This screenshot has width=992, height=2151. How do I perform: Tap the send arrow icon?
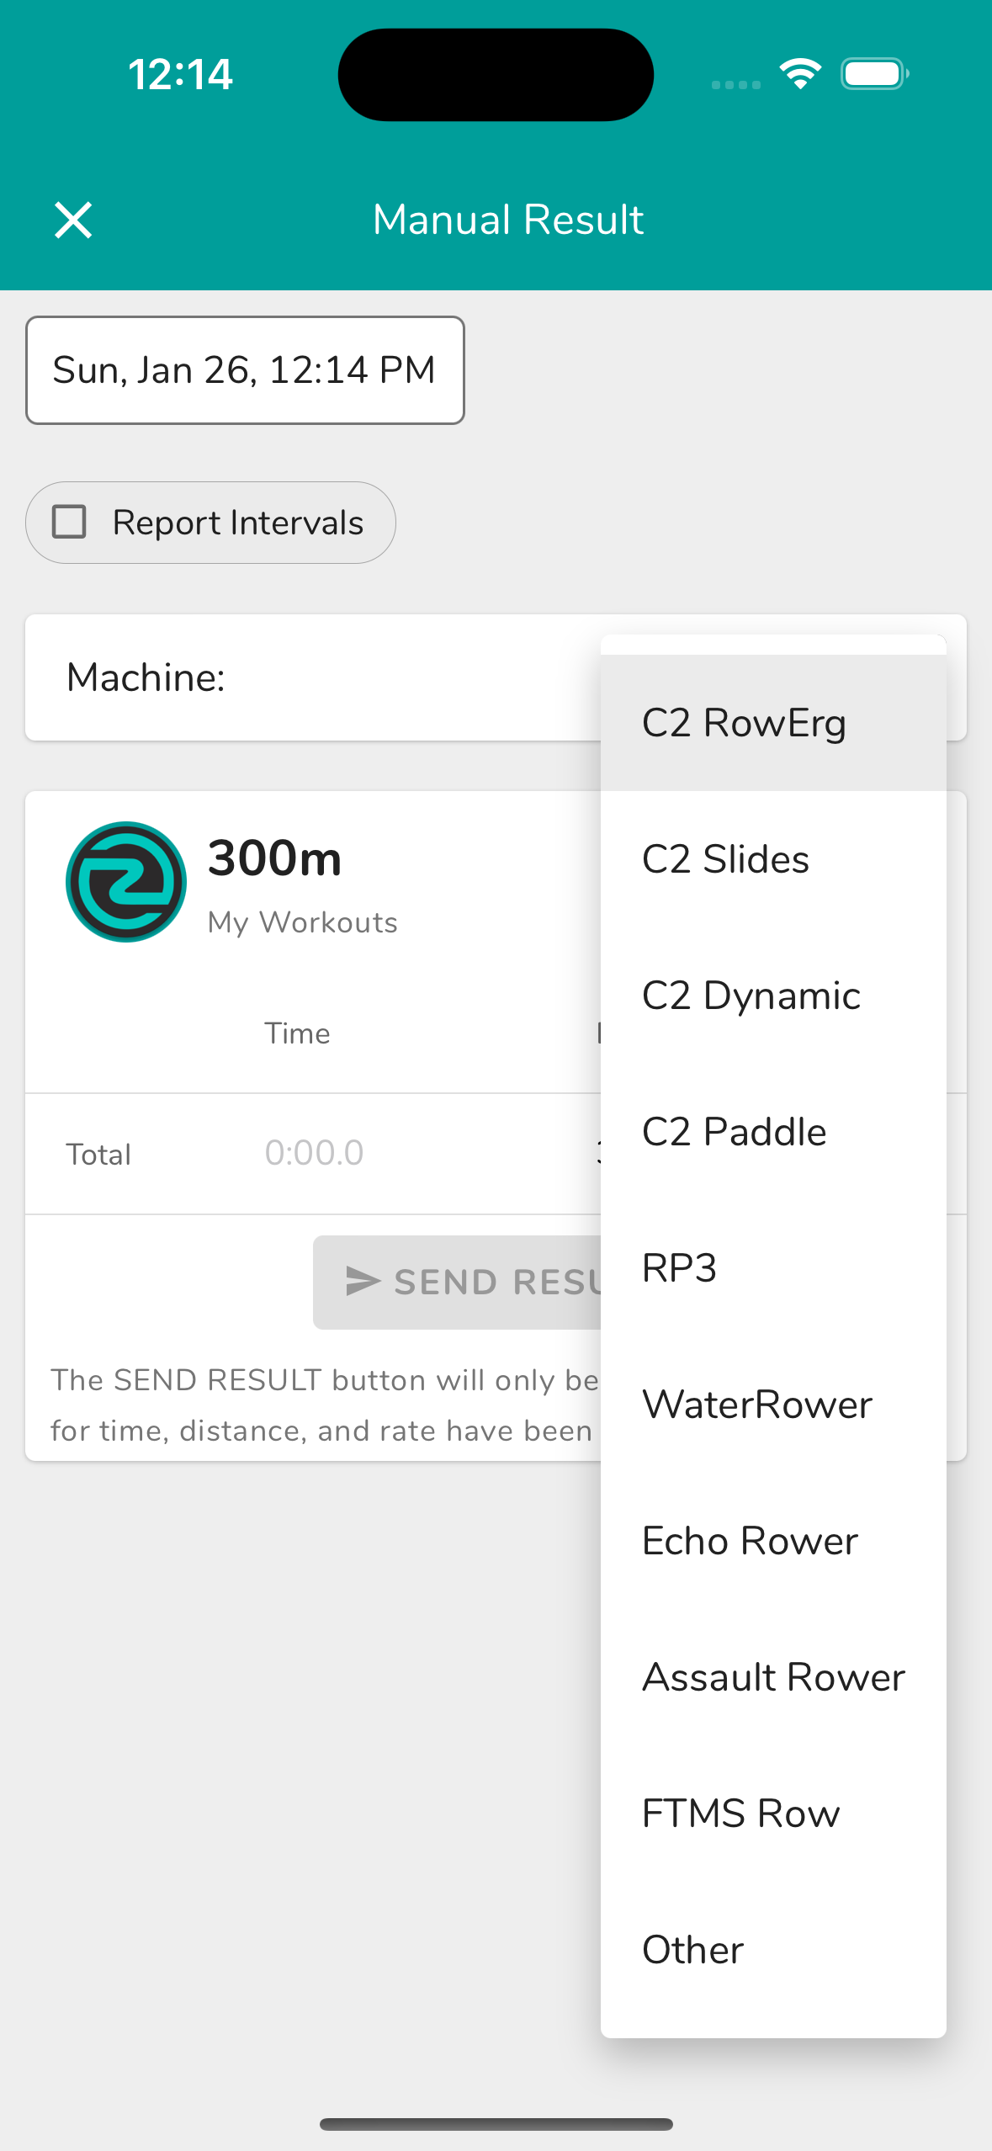click(x=363, y=1281)
